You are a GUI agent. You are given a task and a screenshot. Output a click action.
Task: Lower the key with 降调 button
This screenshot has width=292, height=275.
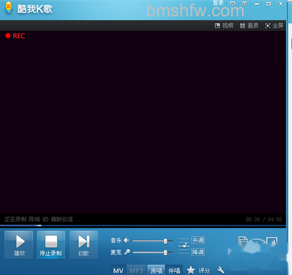[198, 252]
